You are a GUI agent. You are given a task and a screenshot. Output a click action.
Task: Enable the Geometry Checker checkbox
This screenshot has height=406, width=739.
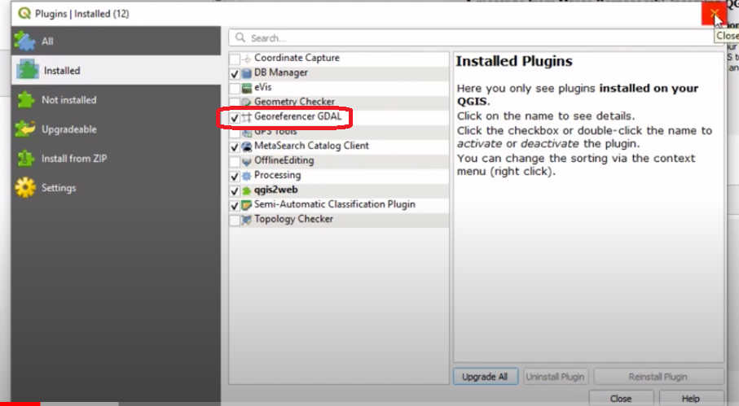[234, 102]
